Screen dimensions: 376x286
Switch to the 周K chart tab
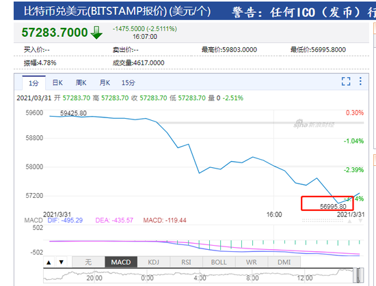pos(81,83)
